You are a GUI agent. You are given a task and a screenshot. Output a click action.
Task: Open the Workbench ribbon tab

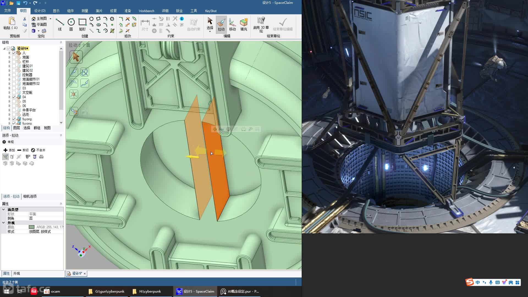[146, 11]
